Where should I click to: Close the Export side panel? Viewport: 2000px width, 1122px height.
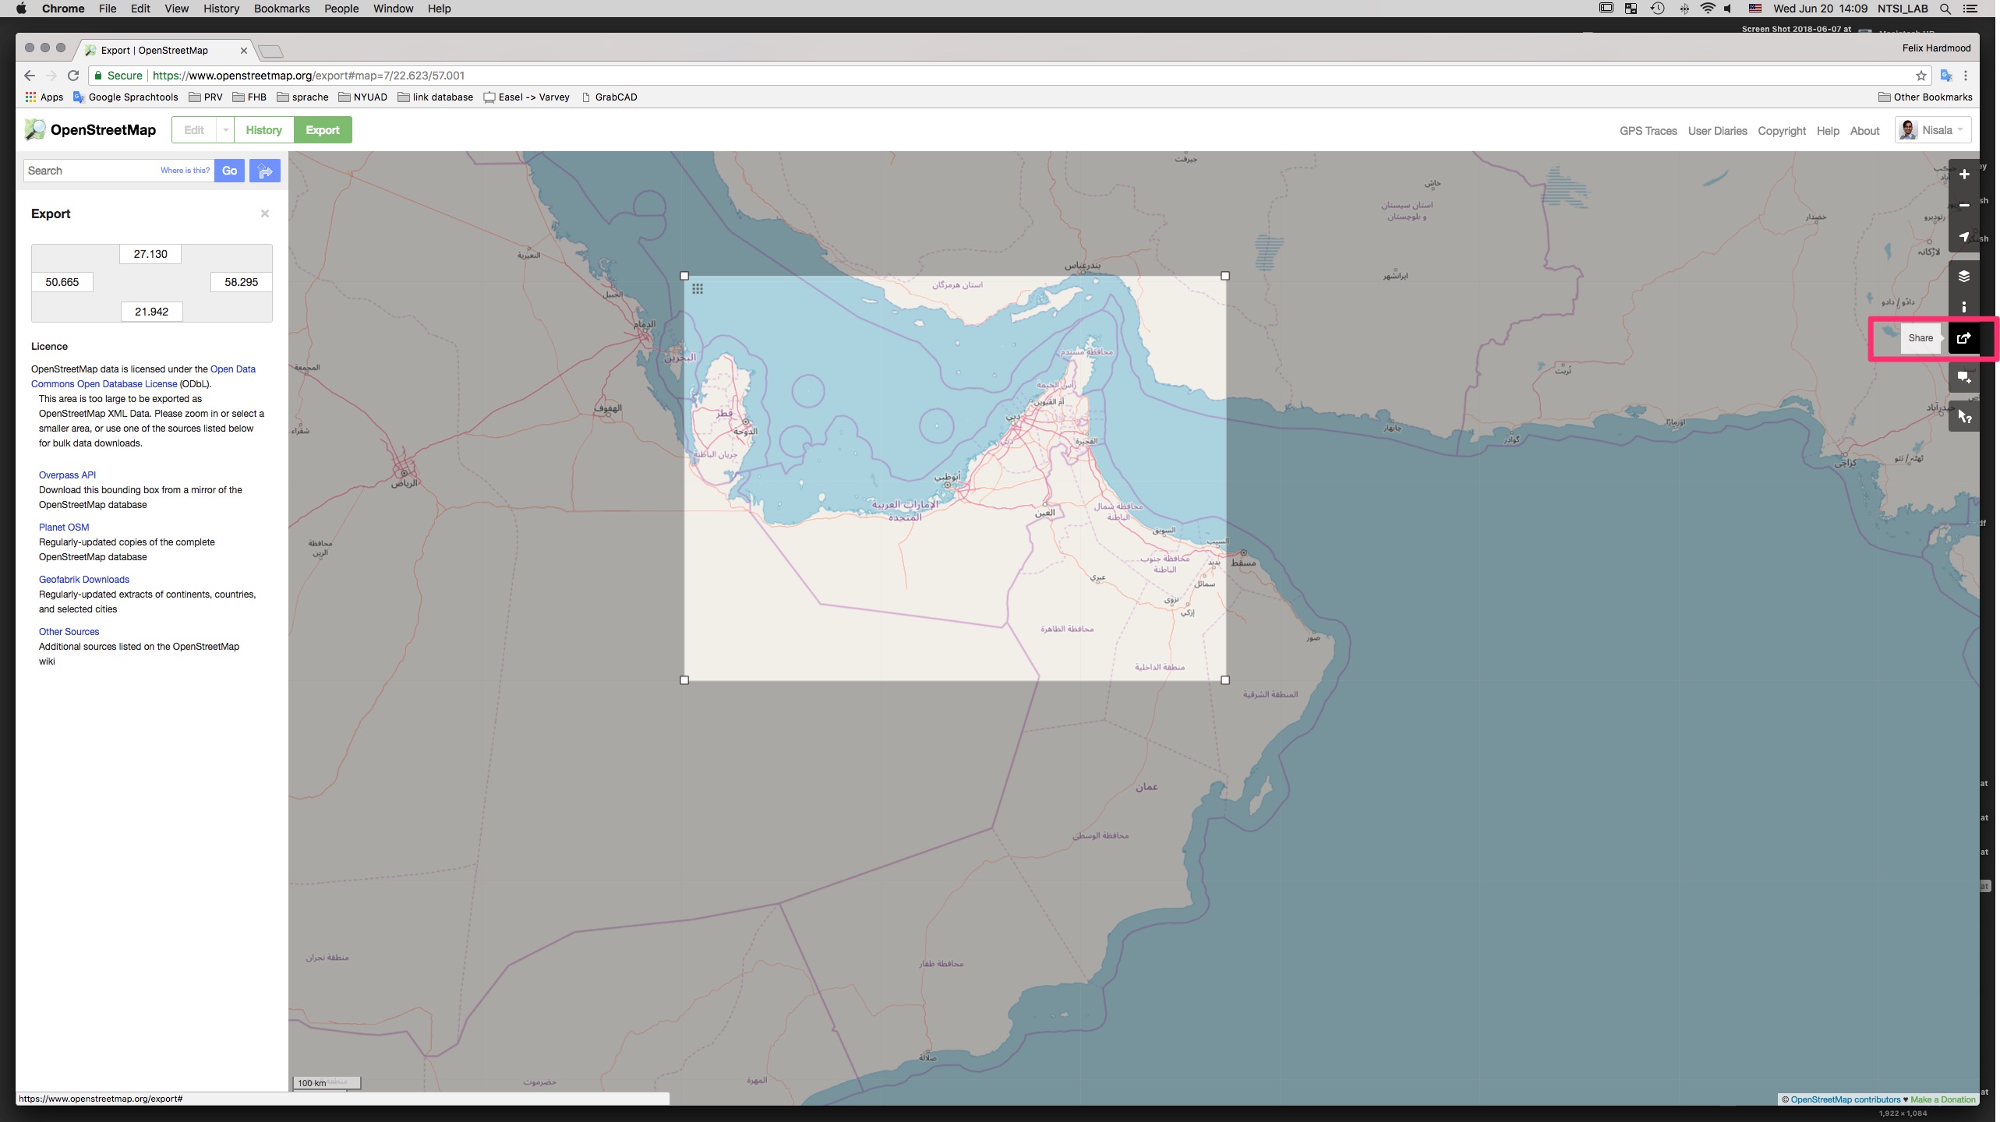click(265, 213)
